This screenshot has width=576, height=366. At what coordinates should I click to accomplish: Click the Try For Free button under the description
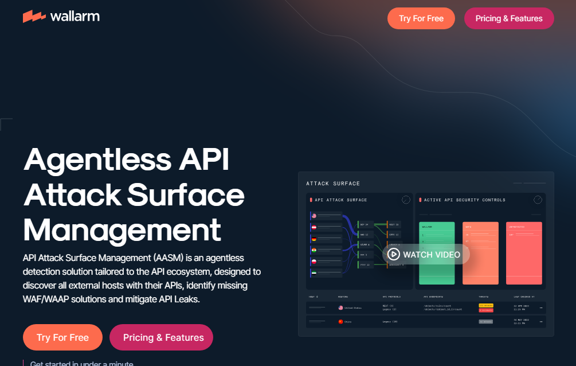click(62, 337)
